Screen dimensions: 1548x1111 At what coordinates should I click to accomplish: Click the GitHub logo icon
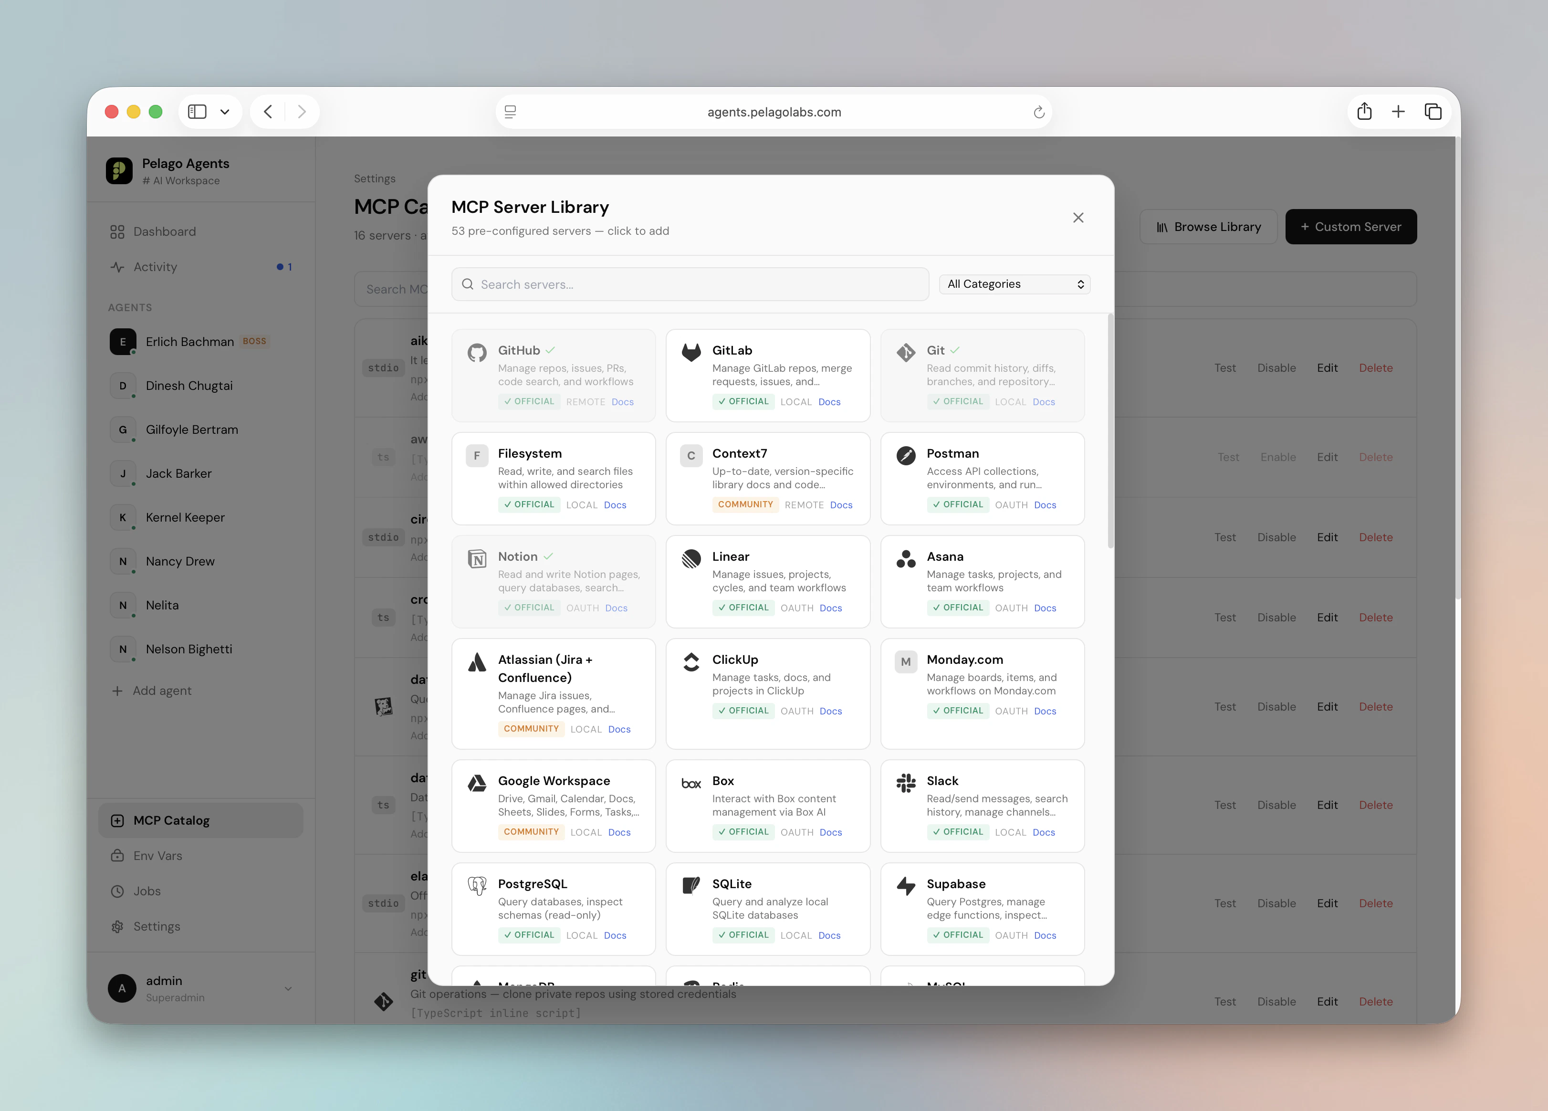[x=476, y=352]
